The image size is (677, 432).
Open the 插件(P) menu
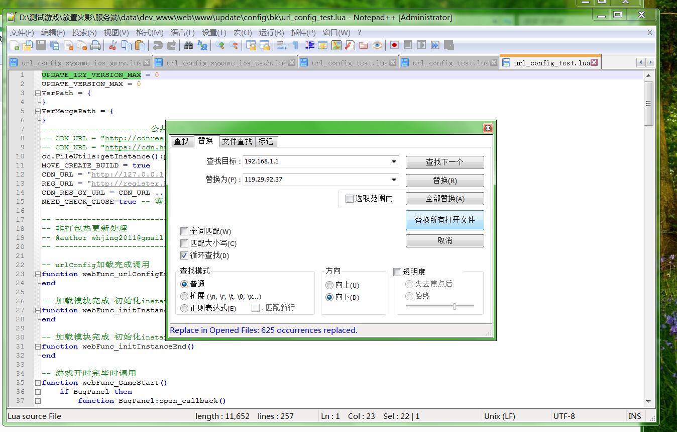[303, 32]
